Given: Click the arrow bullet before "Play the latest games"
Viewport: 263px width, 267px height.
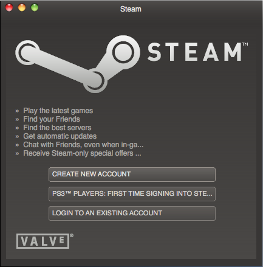Looking at the screenshot, I should tap(17, 111).
